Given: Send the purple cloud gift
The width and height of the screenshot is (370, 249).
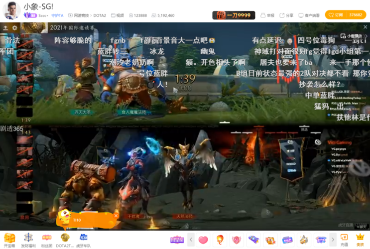Looking at the screenshot, I should [321, 240].
